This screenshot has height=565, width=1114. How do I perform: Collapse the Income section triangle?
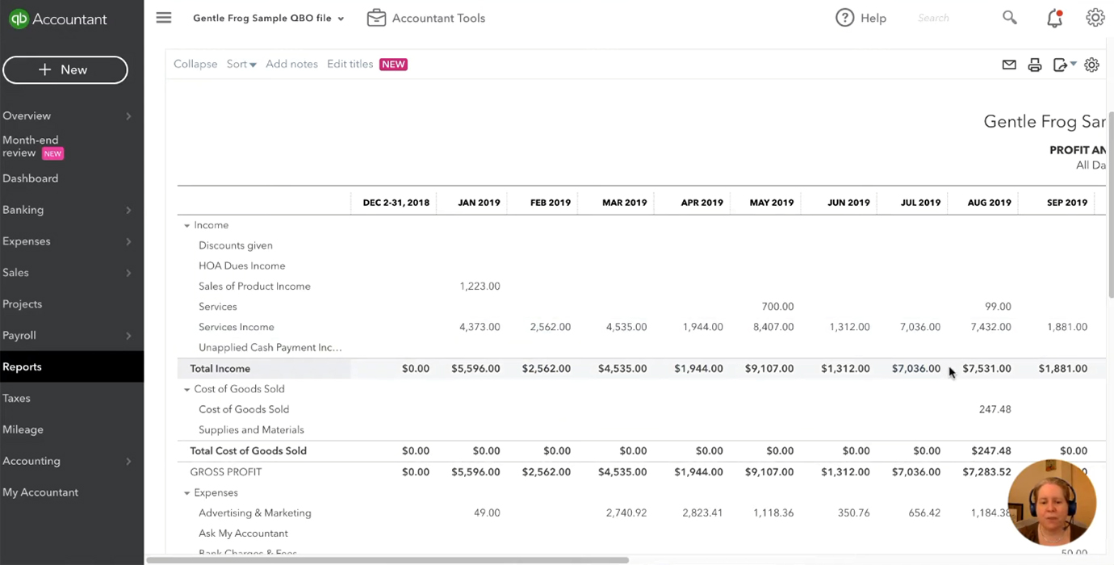pyautogui.click(x=187, y=226)
